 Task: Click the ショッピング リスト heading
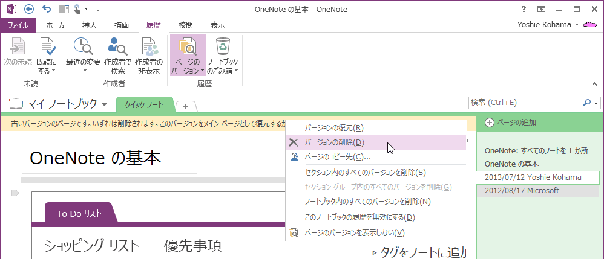[92, 245]
